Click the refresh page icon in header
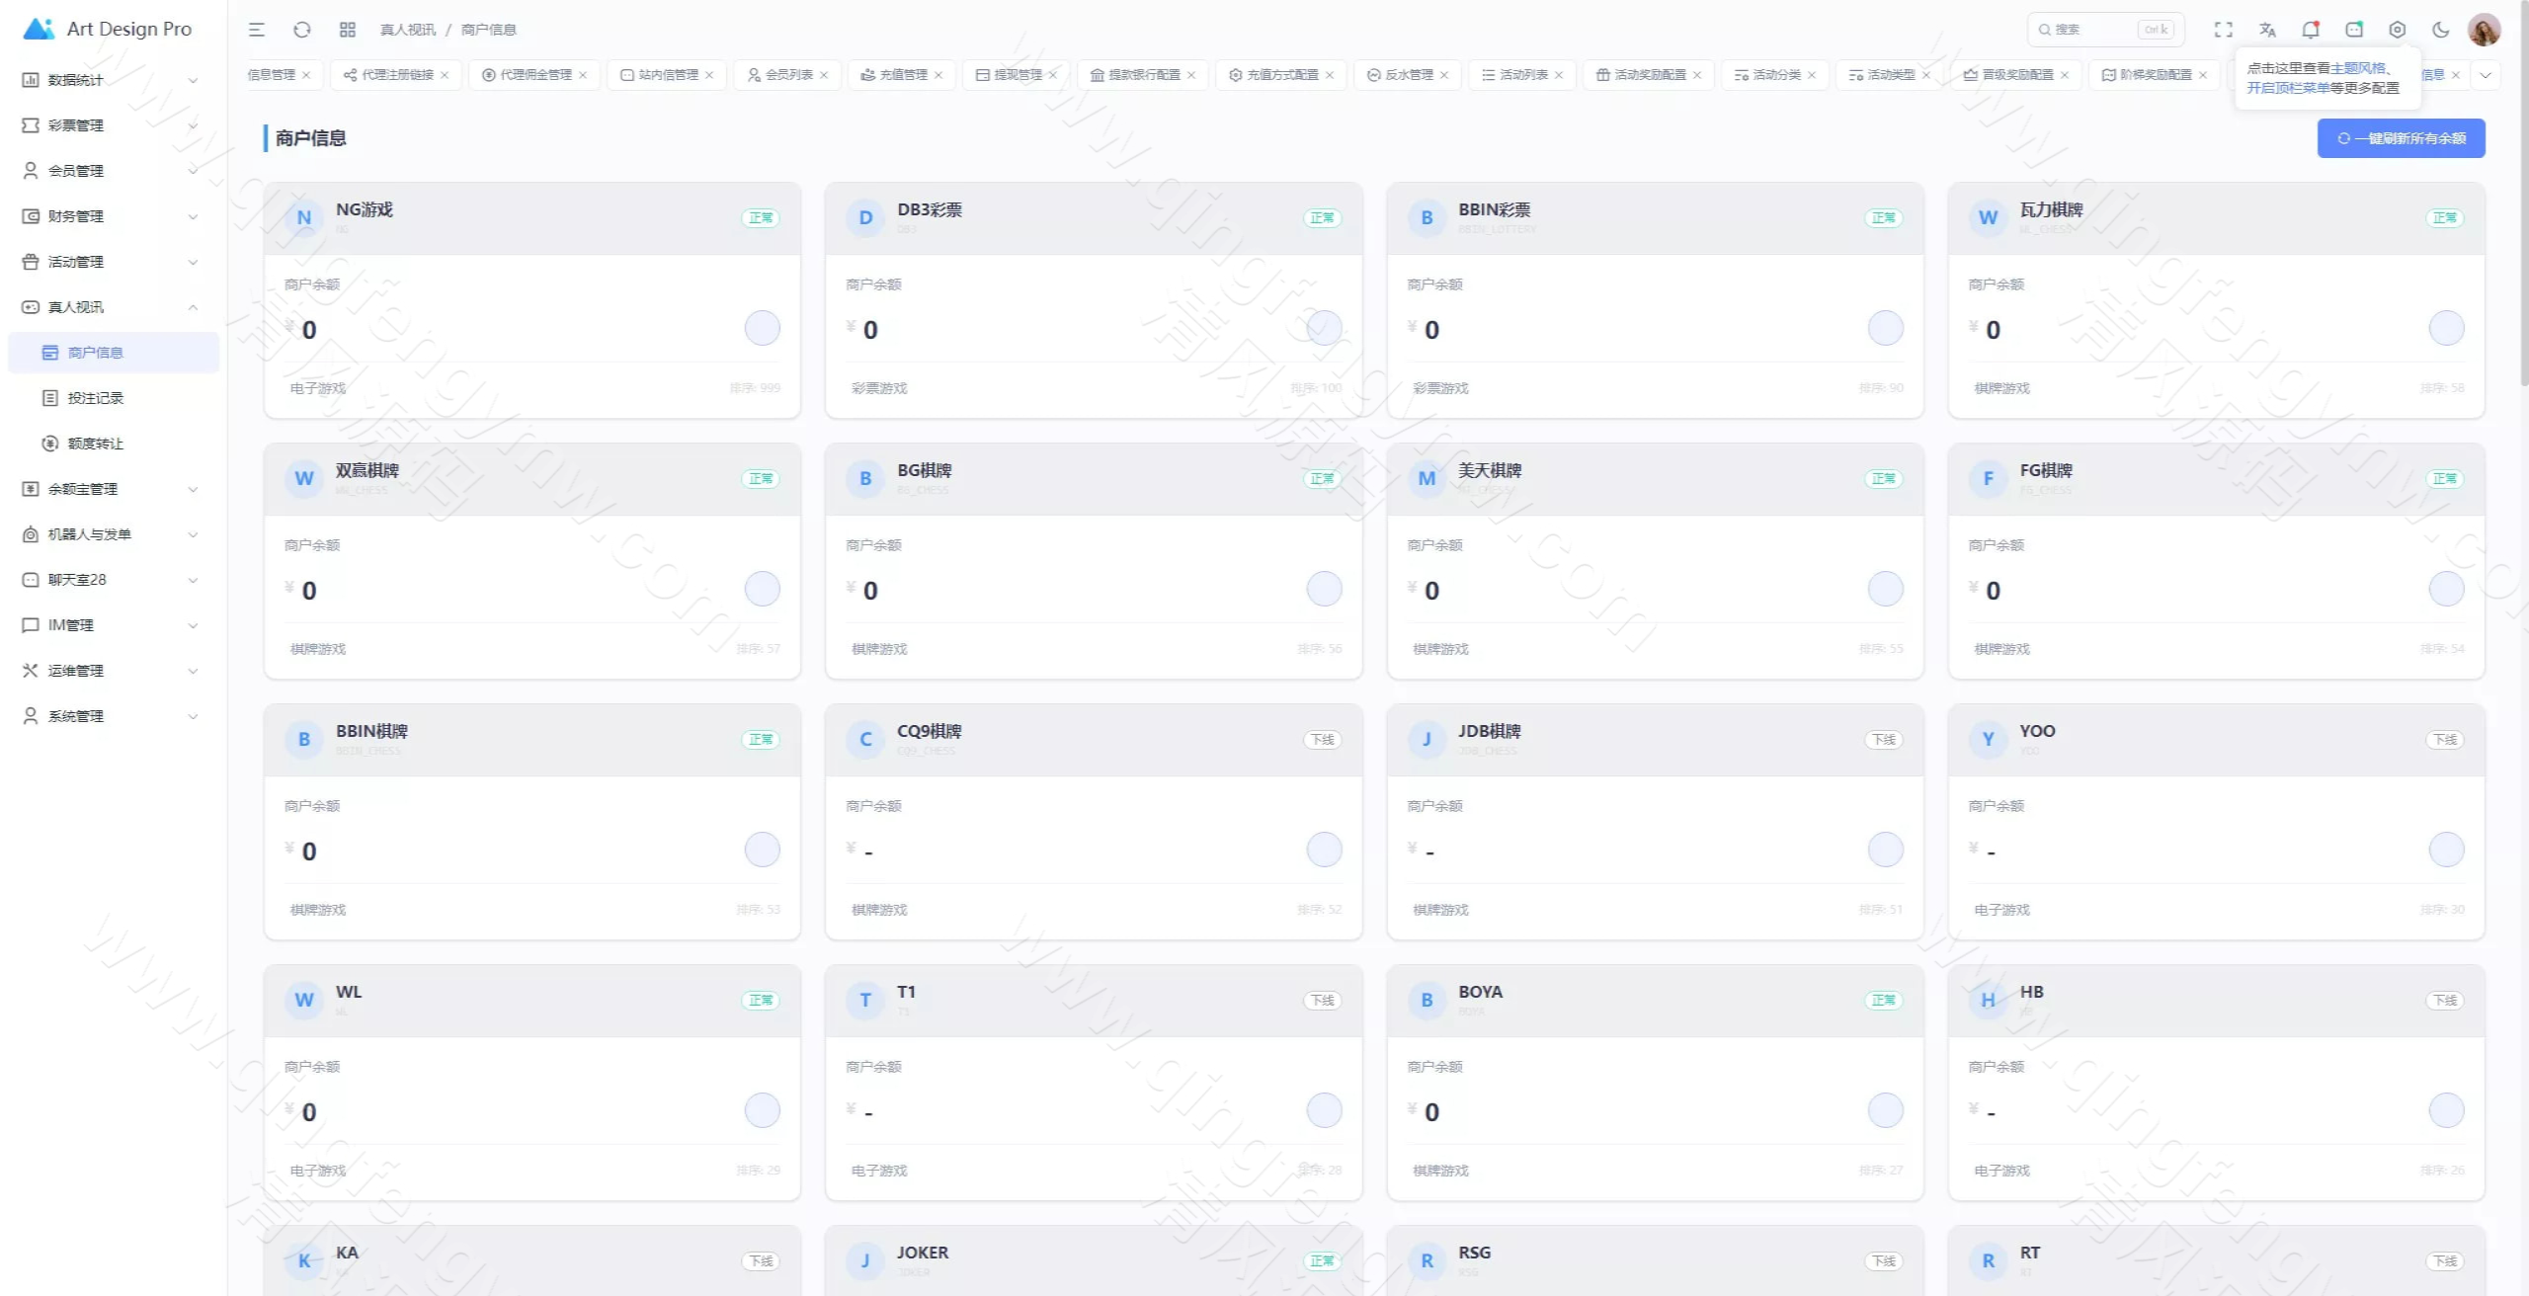The image size is (2529, 1296). point(302,30)
